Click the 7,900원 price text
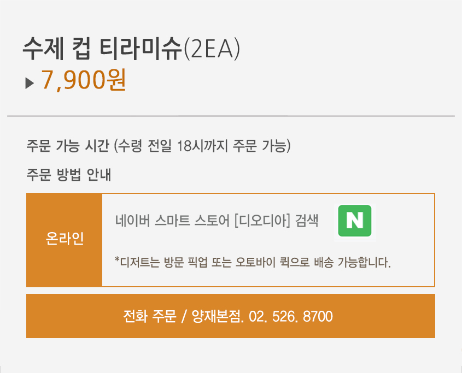The image size is (462, 373). pos(84,81)
